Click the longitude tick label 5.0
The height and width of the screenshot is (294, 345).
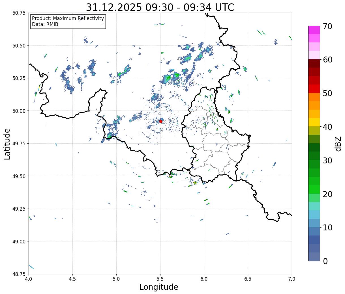pos(116,279)
